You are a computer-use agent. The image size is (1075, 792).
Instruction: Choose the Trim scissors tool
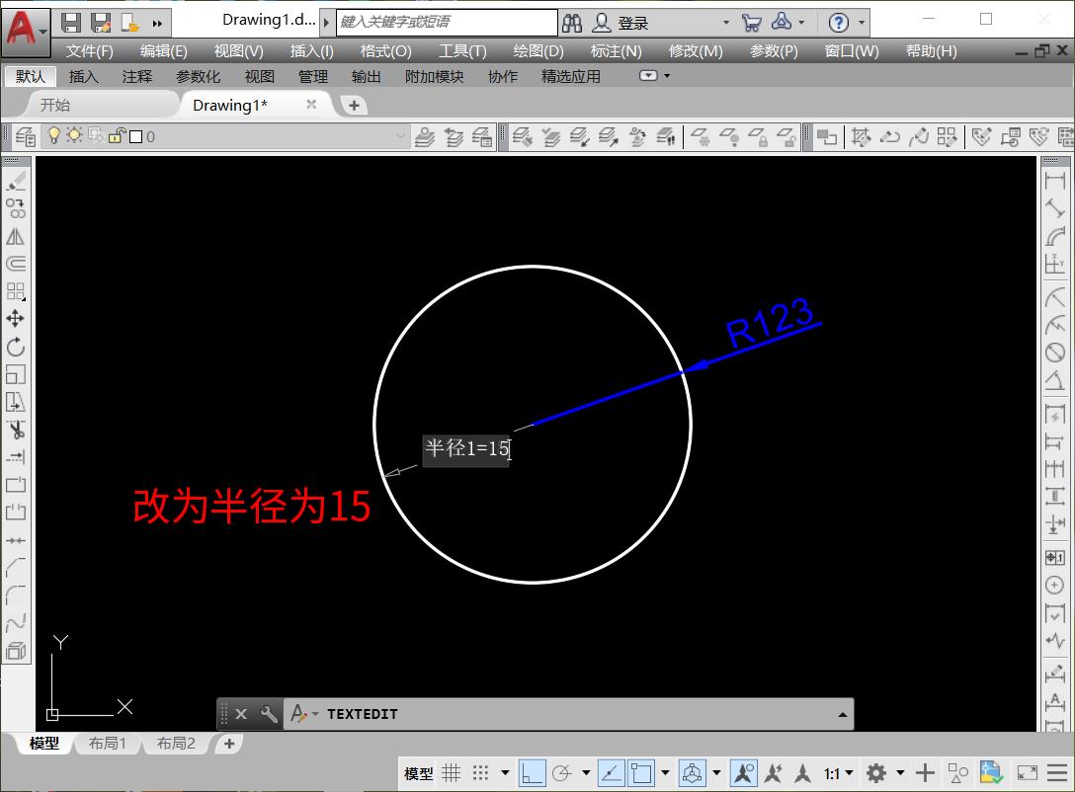[16, 430]
